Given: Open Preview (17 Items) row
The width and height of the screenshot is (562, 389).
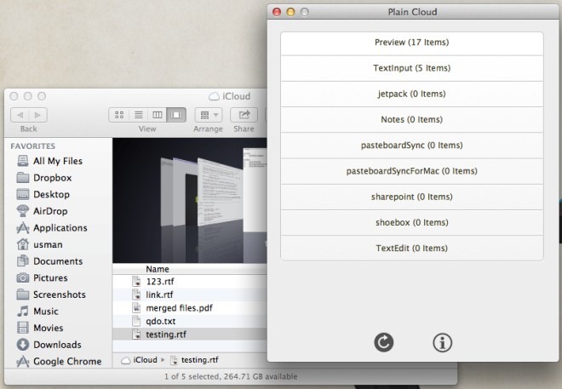Looking at the screenshot, I should 411,43.
